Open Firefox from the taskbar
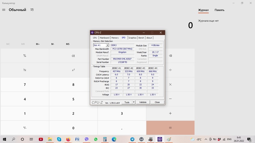Image resolution: width=255 pixels, height=143 pixels. pos(68,139)
